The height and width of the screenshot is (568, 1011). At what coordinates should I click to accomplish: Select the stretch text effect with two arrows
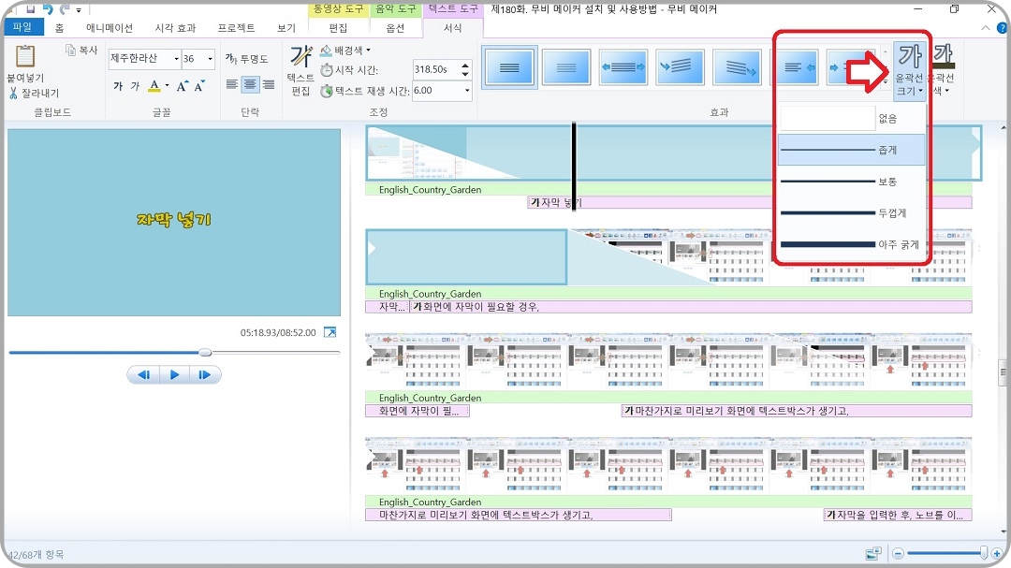coord(623,66)
